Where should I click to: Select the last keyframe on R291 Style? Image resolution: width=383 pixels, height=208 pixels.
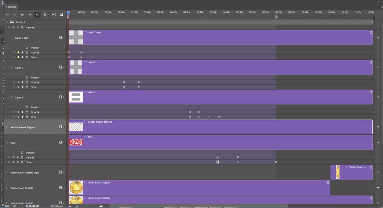point(276,162)
